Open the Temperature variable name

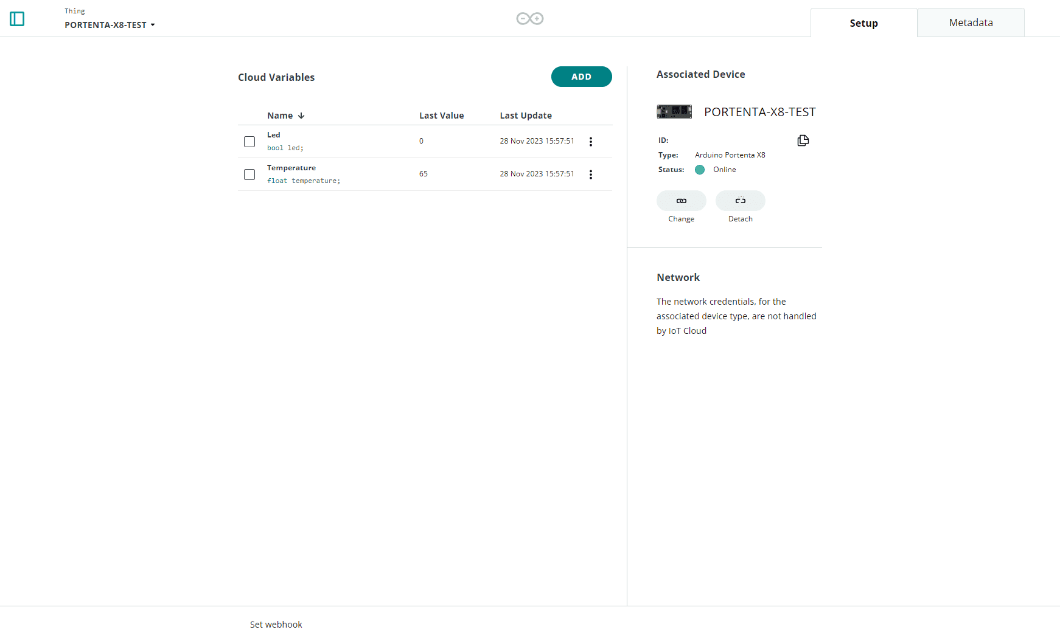coord(291,168)
